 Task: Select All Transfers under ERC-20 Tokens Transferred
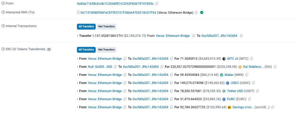coord(86,50)
